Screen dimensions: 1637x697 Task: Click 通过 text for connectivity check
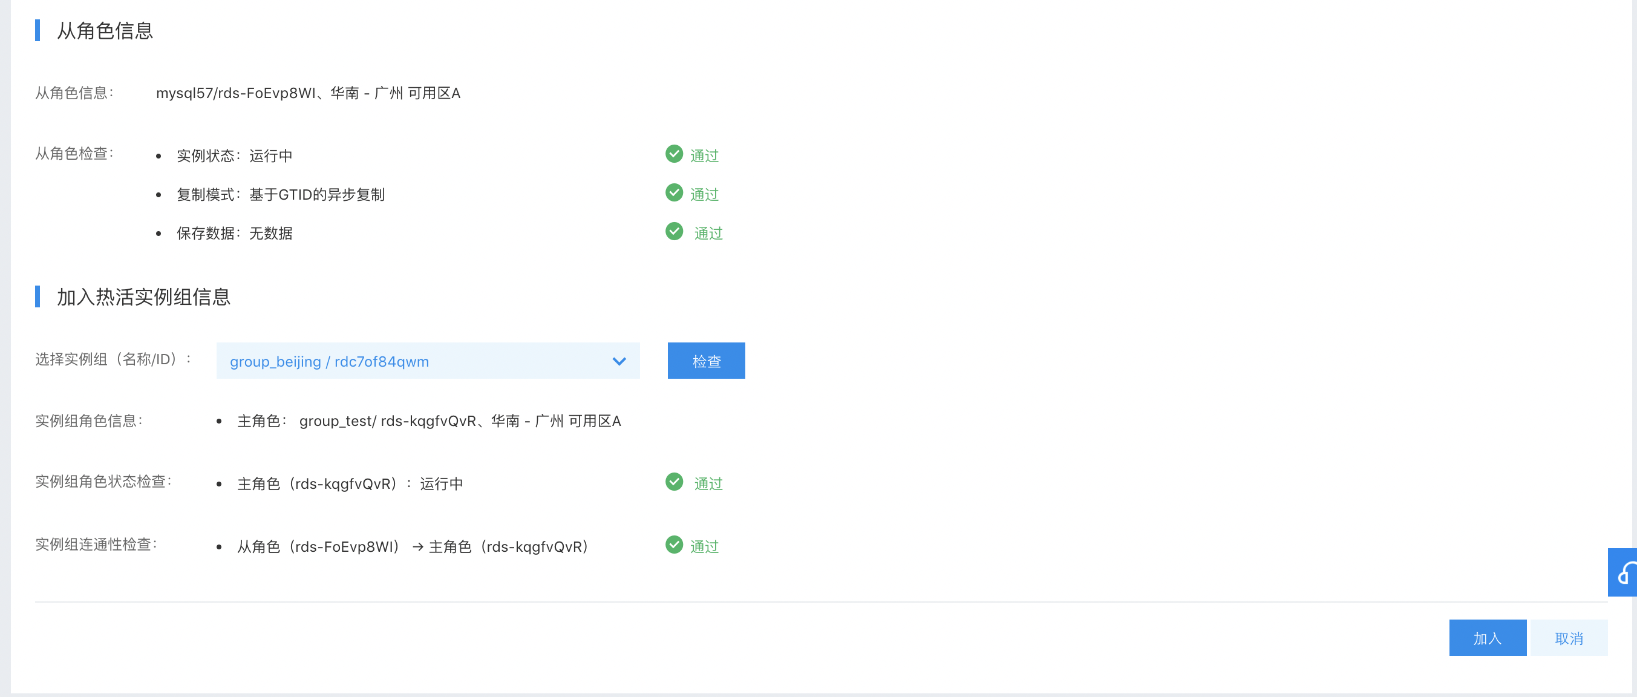click(704, 546)
